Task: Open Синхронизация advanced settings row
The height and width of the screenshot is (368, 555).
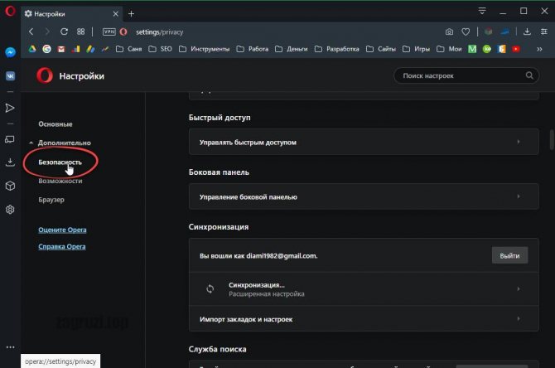Action: click(x=364, y=289)
